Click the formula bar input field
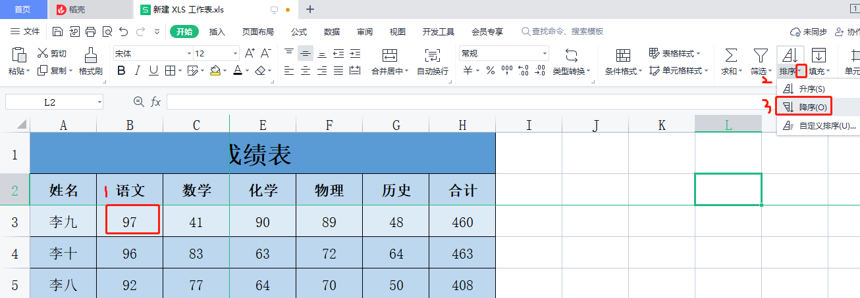This screenshot has width=860, height=298. pyautogui.click(x=461, y=102)
